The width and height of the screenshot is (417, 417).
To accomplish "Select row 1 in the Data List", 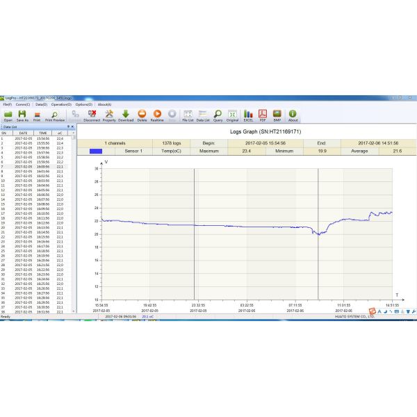I will pyautogui.click(x=35, y=138).
